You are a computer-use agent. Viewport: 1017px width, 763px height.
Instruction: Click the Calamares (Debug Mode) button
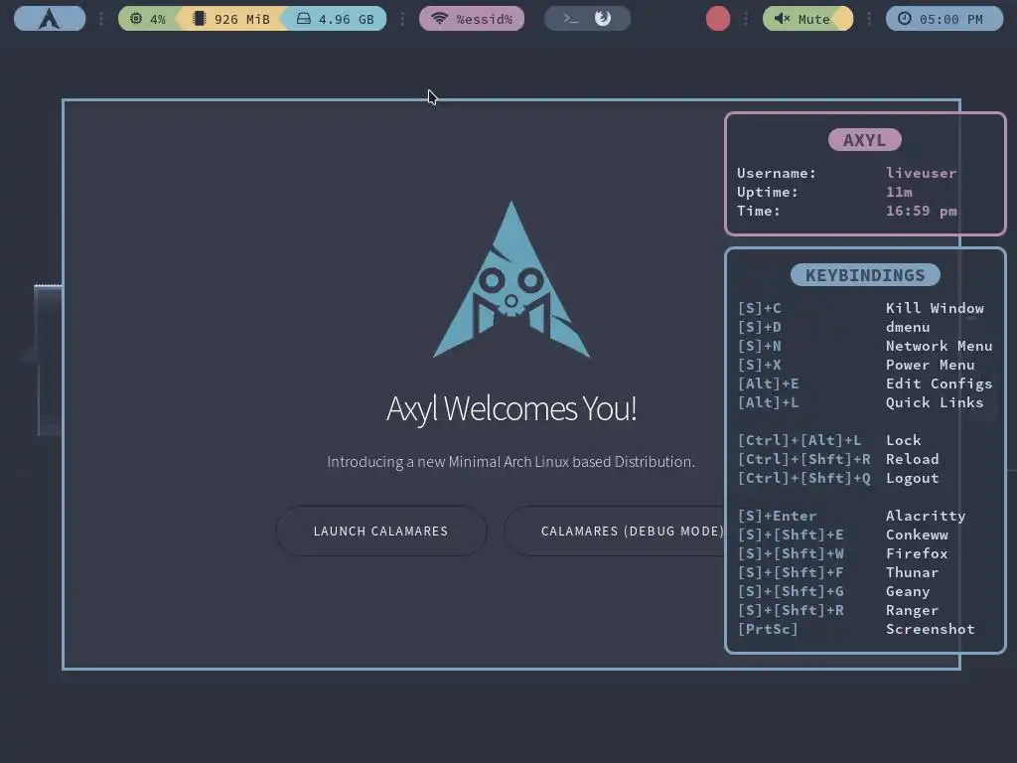pos(616,531)
